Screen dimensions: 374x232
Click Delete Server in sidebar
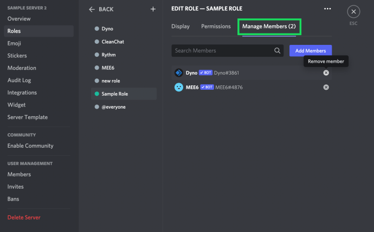[x=24, y=217]
